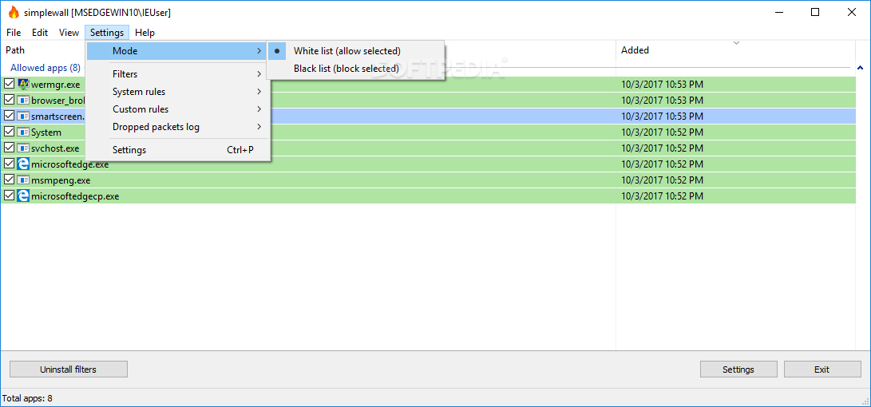
Task: Expand the System rules submenu
Action: click(178, 92)
